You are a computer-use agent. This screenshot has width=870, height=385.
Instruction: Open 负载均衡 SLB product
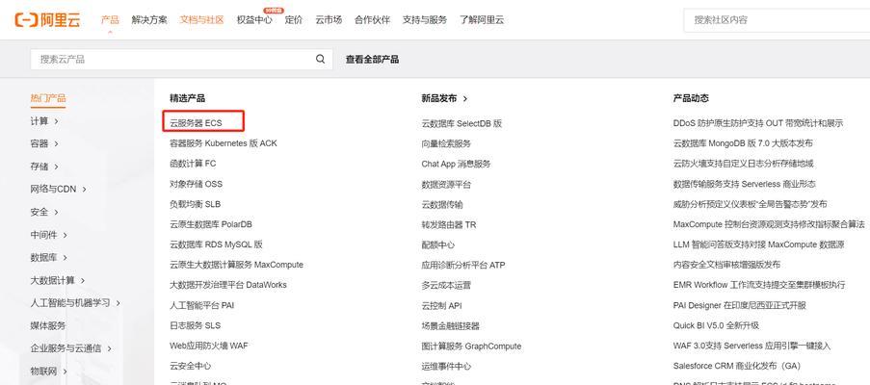(196, 204)
